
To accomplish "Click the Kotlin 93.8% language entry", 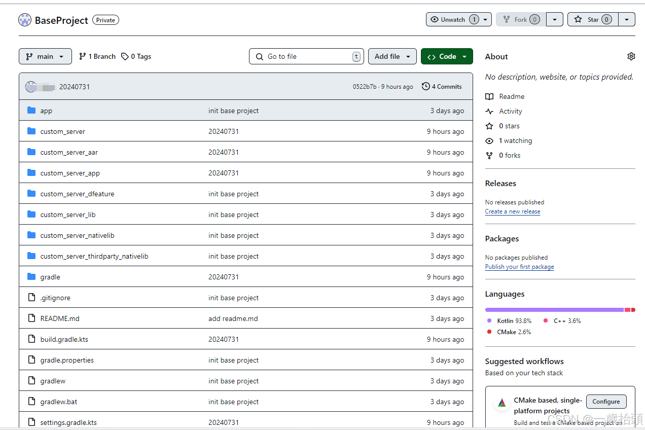I will tap(510, 320).
